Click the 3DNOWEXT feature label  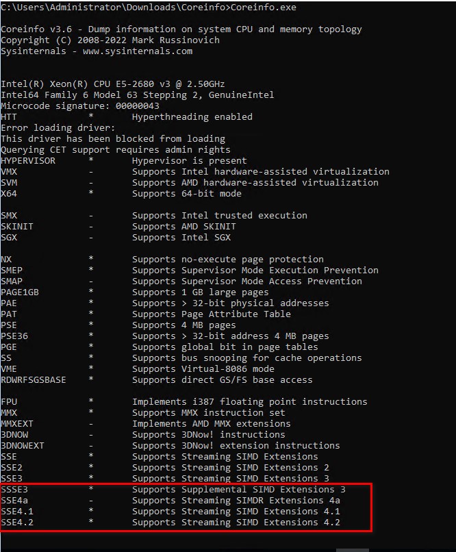pos(23,446)
